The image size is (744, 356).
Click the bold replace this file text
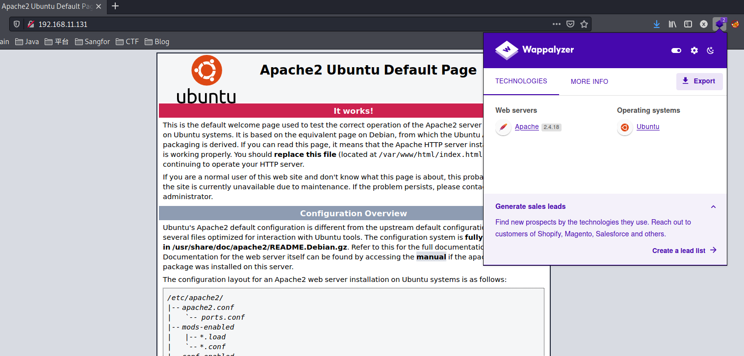[305, 154]
